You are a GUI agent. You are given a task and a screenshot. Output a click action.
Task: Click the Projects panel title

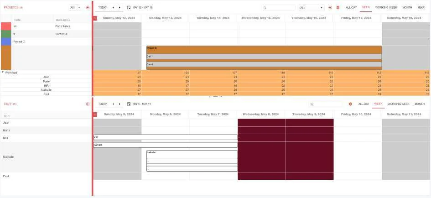pyautogui.click(x=13, y=8)
